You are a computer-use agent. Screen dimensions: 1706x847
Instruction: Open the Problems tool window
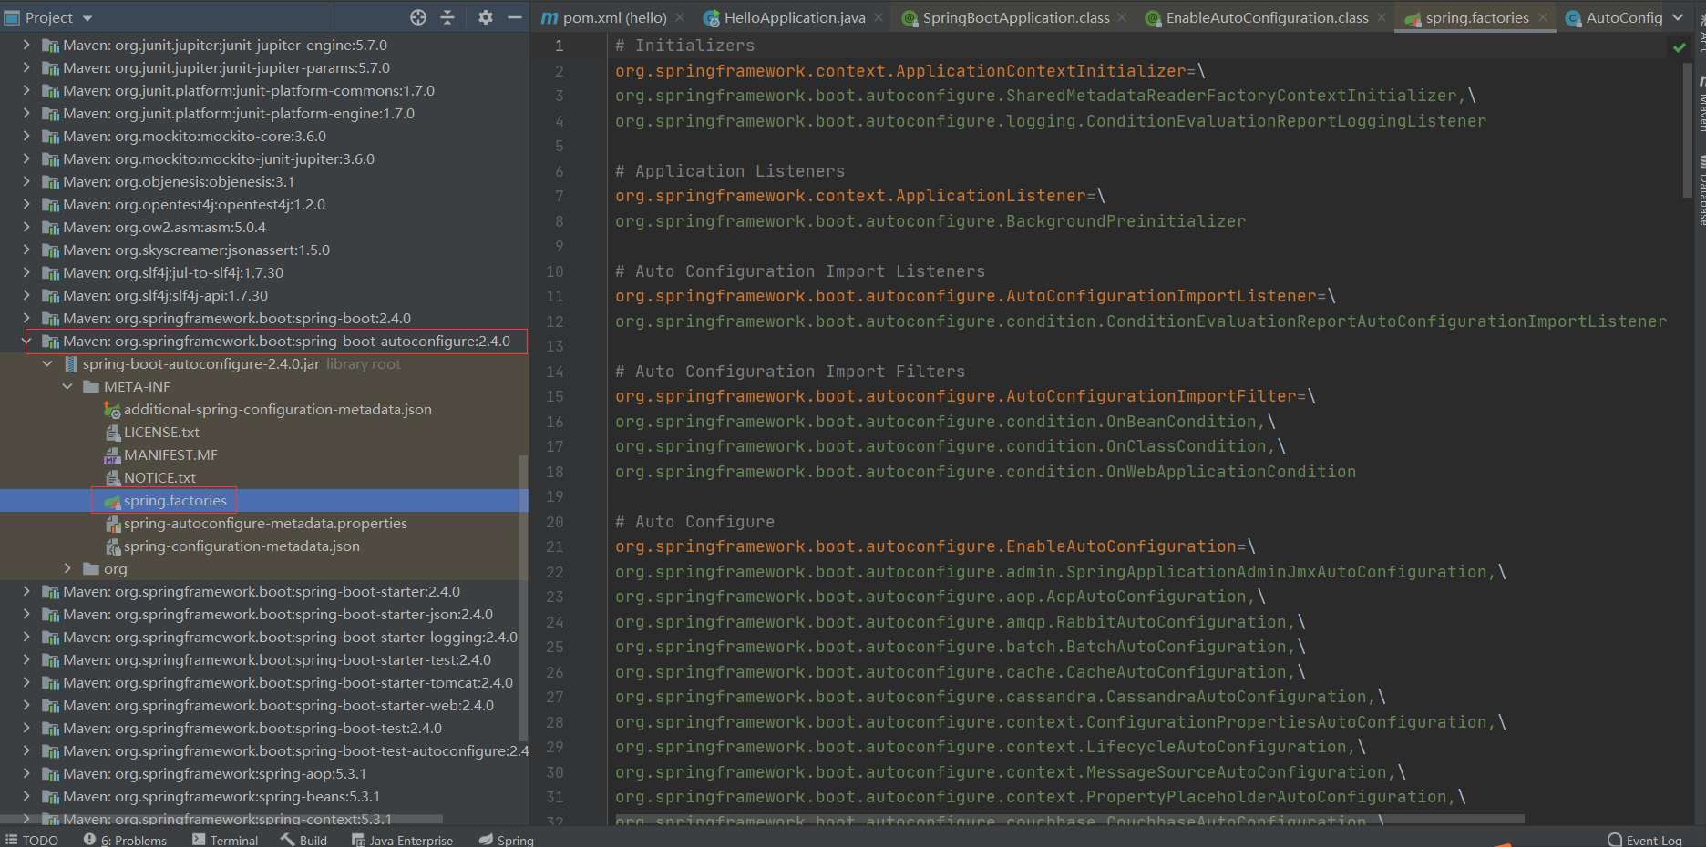(125, 840)
